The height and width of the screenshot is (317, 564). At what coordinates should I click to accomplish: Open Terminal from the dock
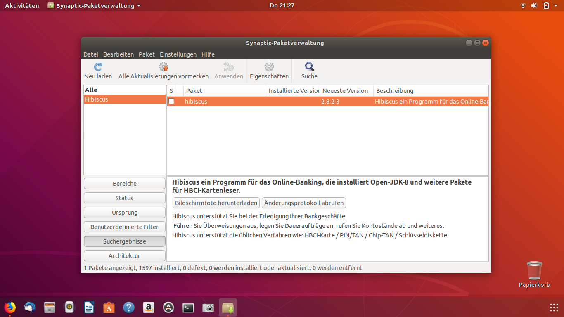(188, 308)
